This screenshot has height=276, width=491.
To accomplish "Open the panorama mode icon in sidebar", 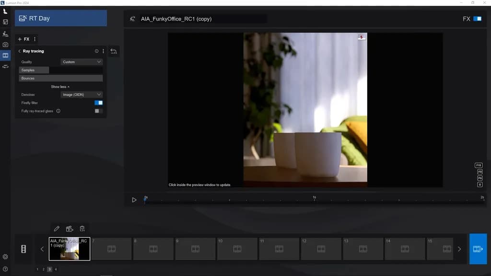I will pyautogui.click(x=5, y=67).
